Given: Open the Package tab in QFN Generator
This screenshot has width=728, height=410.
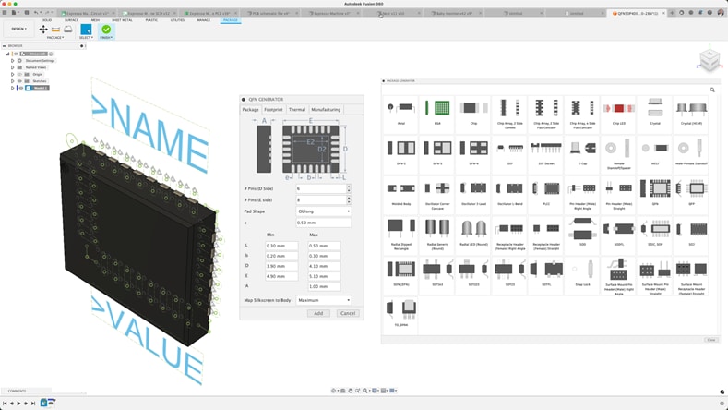Looking at the screenshot, I should tap(250, 110).
